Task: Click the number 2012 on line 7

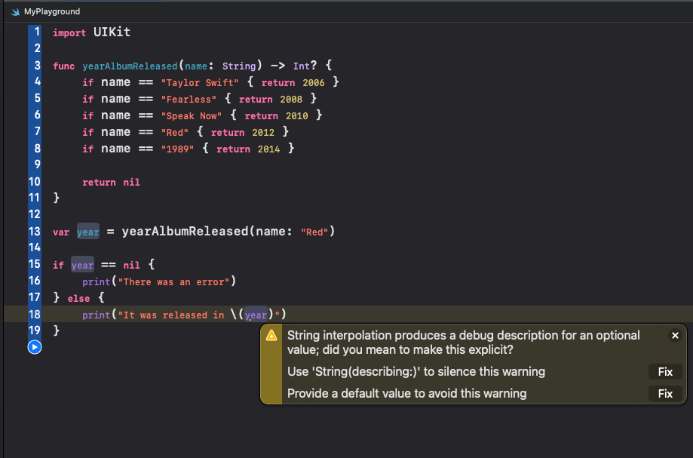Action: point(263,133)
